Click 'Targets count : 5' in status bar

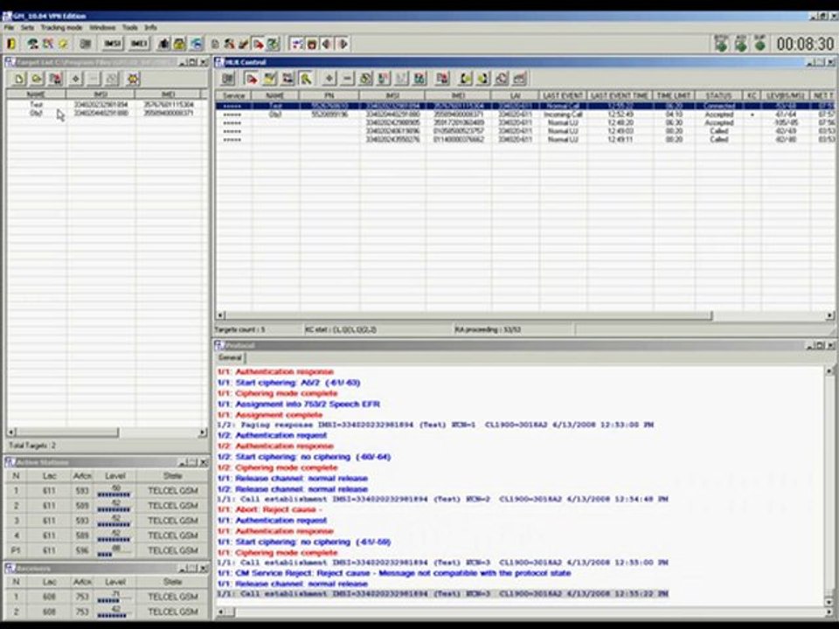coord(239,329)
